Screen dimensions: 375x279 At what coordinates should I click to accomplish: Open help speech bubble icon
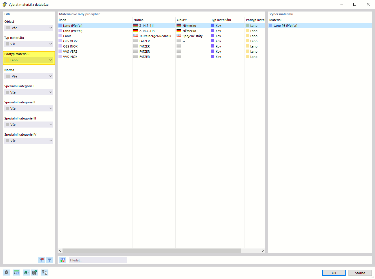point(6,272)
